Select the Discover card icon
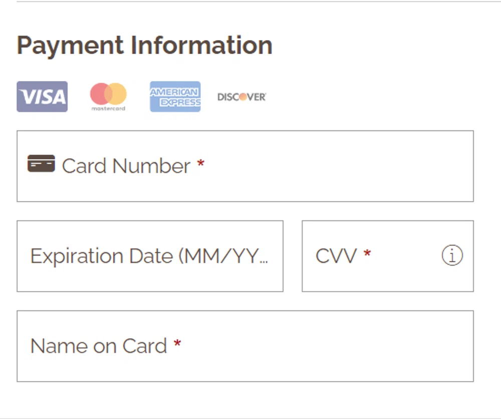Viewport: 501px width, 419px height. pyautogui.click(x=241, y=96)
